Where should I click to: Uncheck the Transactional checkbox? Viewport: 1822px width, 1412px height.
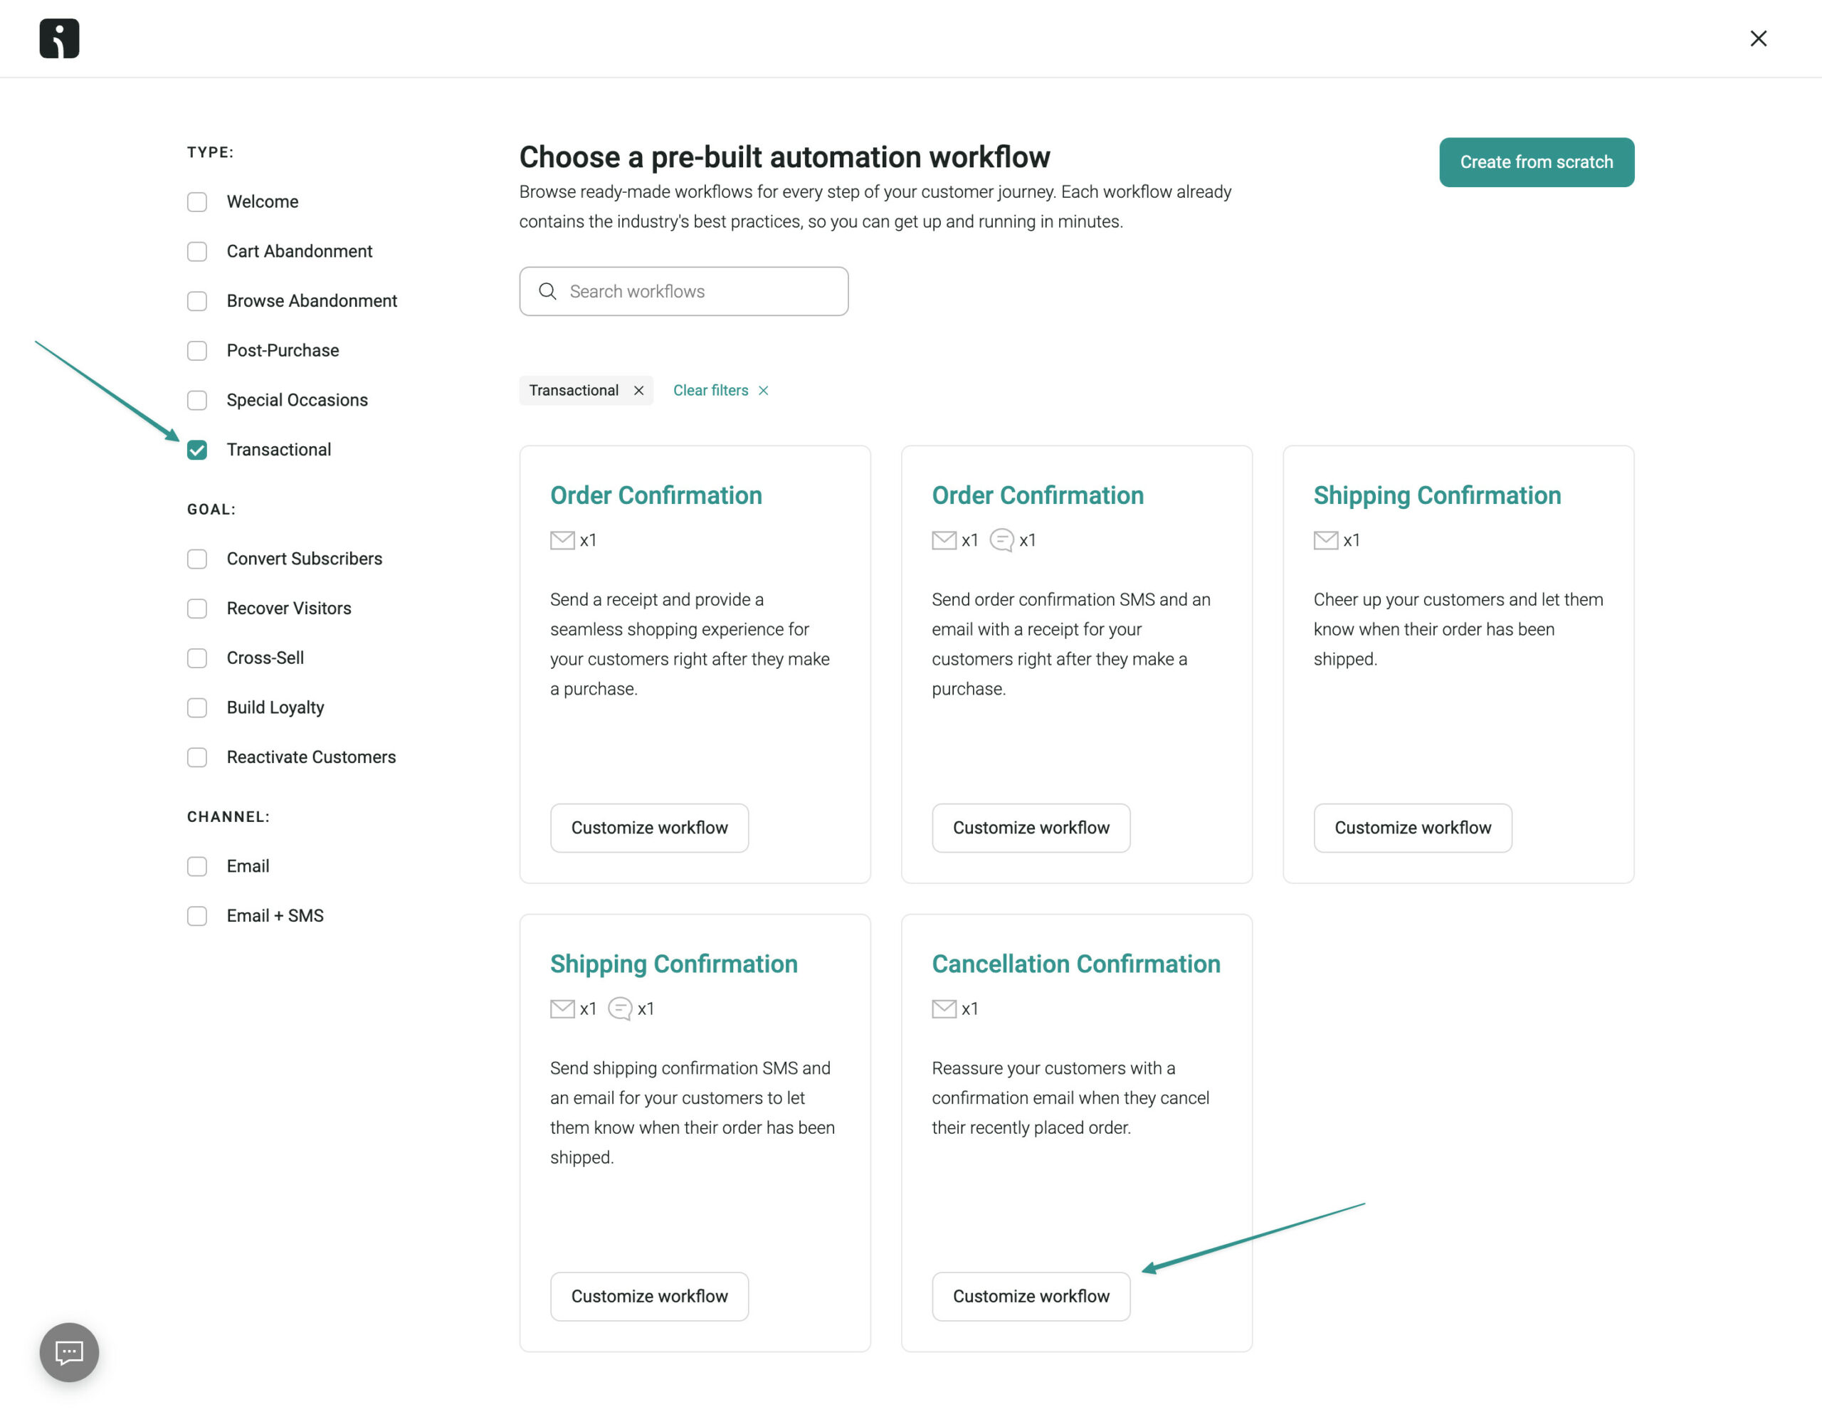pyautogui.click(x=197, y=450)
